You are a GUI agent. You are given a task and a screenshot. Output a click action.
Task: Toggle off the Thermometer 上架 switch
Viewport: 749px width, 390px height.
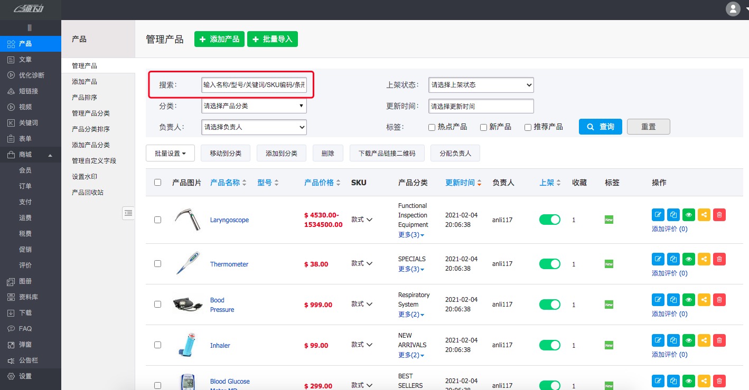(x=550, y=263)
